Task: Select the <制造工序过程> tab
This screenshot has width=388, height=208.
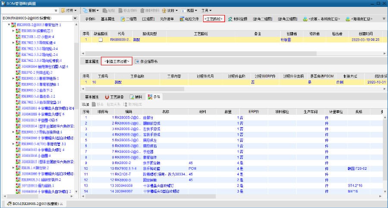Action: (116, 61)
